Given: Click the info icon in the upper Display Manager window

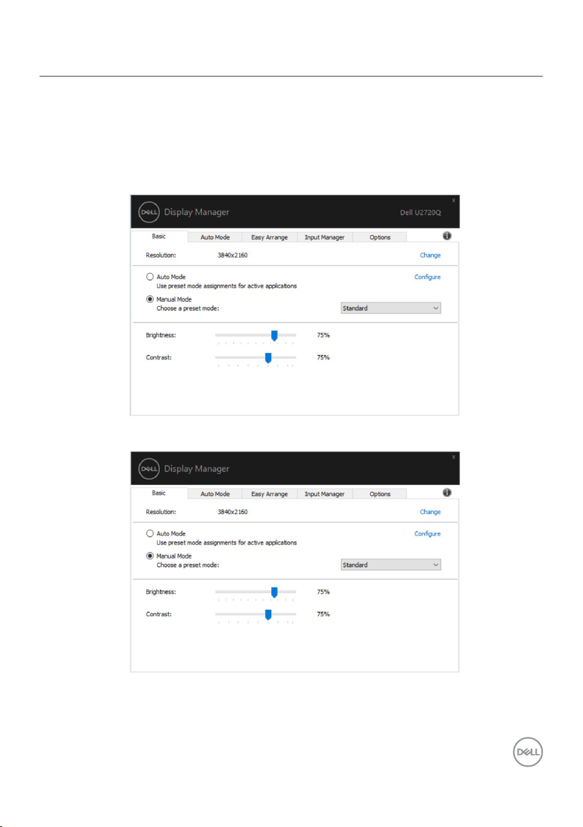Looking at the screenshot, I should [447, 236].
